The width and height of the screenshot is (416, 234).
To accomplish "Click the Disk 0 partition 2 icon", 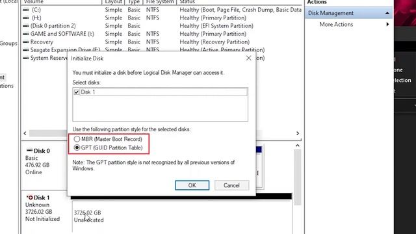I will click(x=26, y=26).
